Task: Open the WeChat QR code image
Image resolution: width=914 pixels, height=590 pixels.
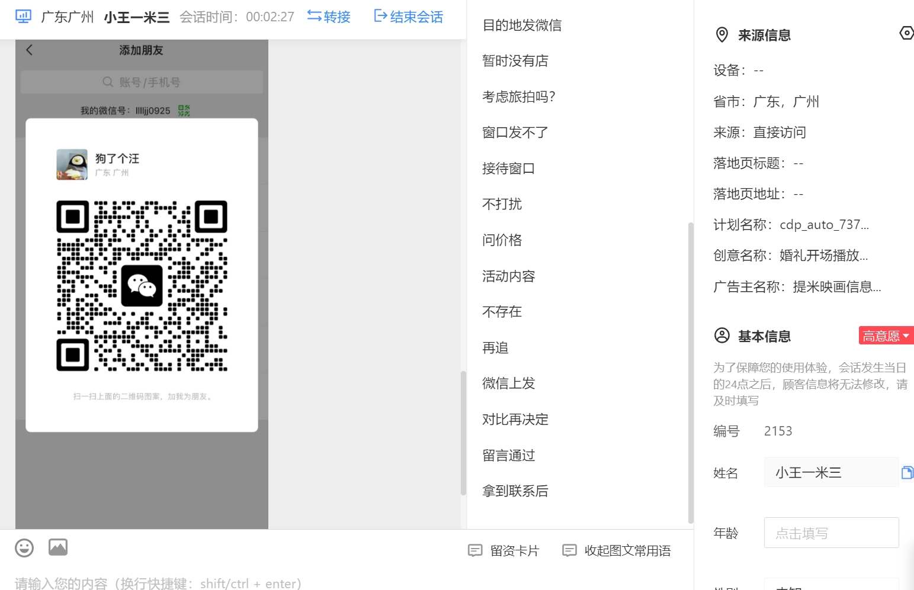Action: pos(142,286)
